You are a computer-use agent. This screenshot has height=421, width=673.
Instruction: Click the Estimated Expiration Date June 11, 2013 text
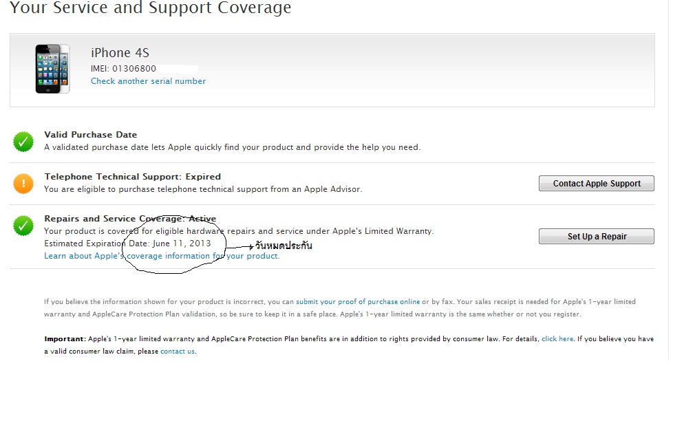[127, 244]
